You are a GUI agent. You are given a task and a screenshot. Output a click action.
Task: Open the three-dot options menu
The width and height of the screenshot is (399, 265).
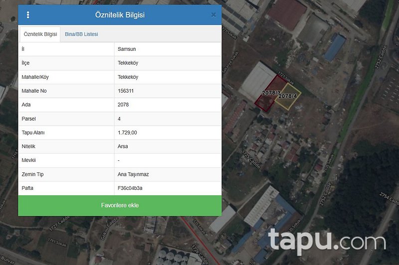[28, 15]
